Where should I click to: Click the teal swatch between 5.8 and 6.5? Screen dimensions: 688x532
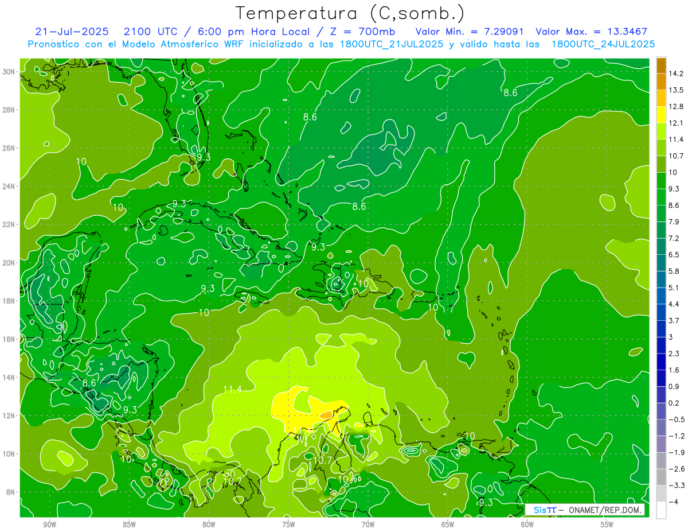point(661,263)
